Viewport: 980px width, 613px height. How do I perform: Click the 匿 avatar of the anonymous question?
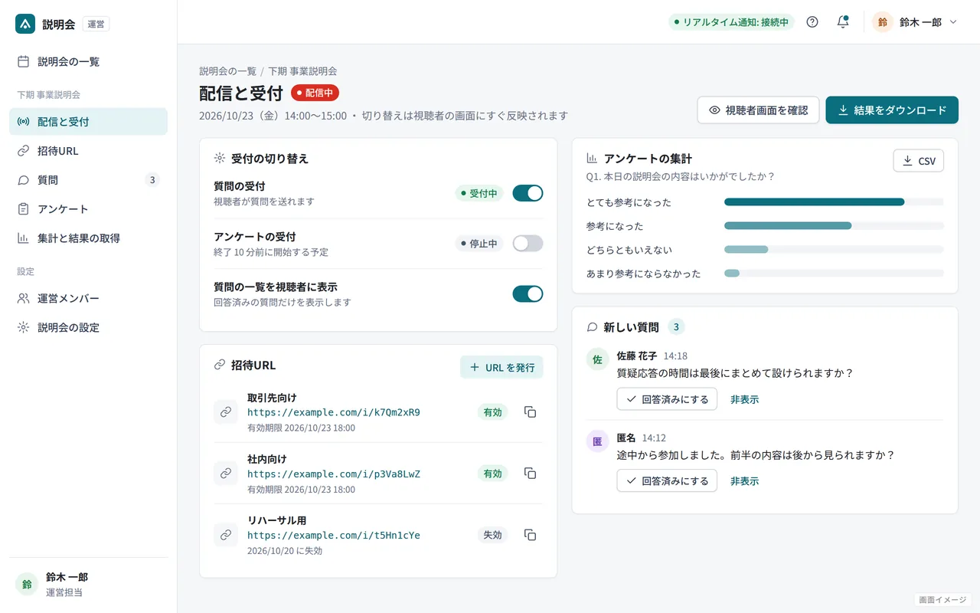[597, 441]
